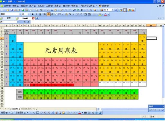Screen dimensions: 165x121
Task: Toggle Center alignment button
Action: pos(49,14)
